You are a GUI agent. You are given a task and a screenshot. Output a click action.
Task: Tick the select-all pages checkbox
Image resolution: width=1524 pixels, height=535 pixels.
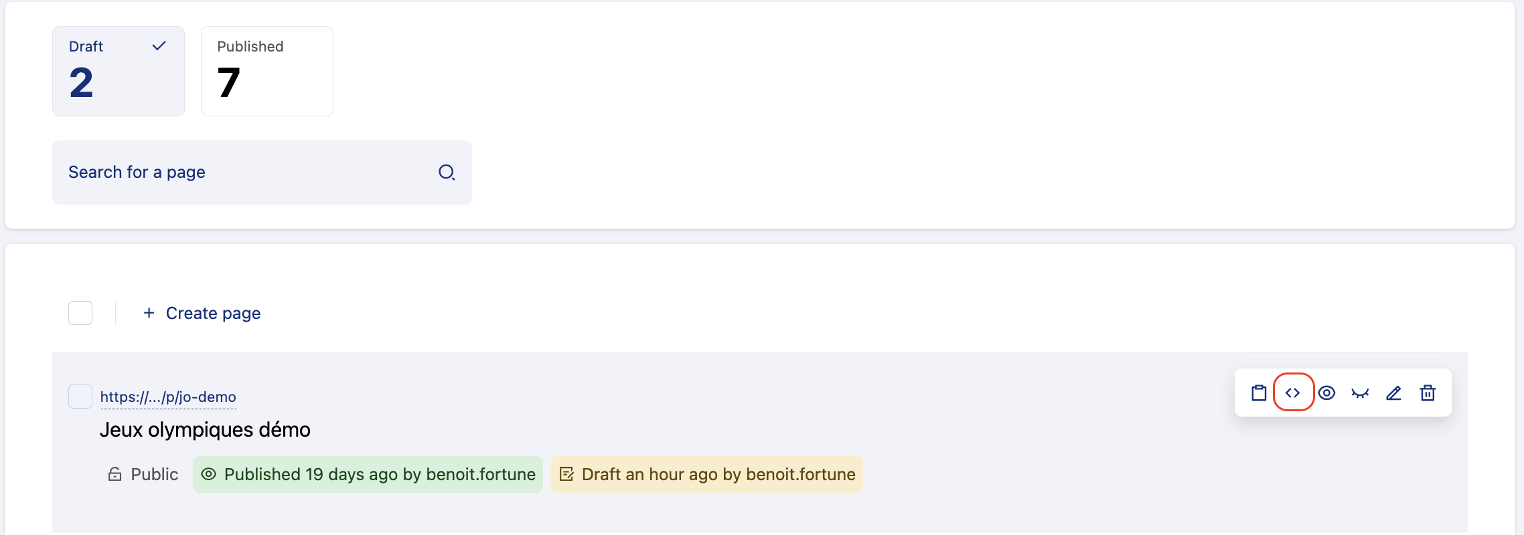tap(80, 313)
